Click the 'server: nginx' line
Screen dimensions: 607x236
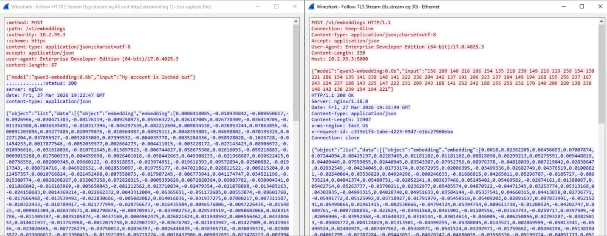[x=24, y=89]
